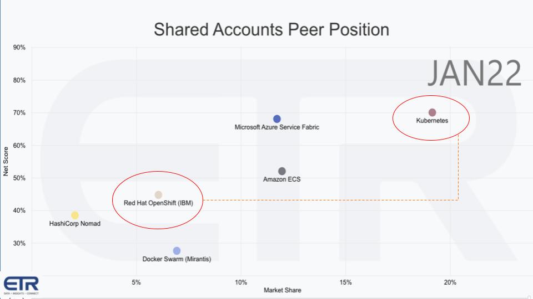Image resolution: width=533 pixels, height=299 pixels.
Task: Click the Microsoft Azure Service Fabric blue dot
Action: tap(277, 119)
